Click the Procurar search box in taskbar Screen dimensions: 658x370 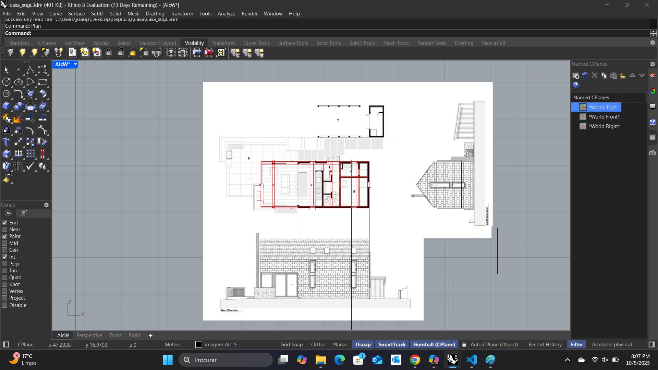point(226,360)
